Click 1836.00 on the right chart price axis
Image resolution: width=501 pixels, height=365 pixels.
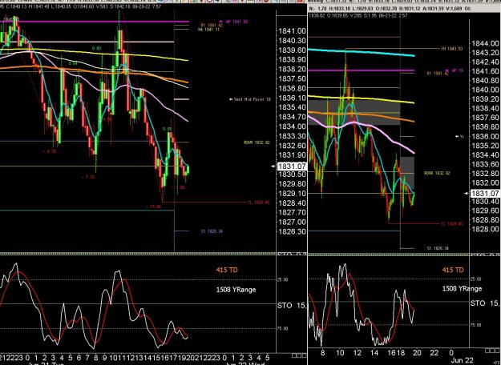click(485, 137)
